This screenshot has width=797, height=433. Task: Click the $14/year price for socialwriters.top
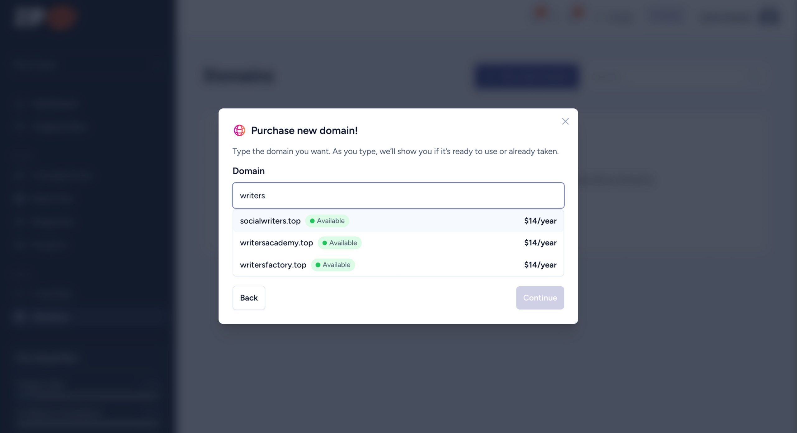point(540,221)
